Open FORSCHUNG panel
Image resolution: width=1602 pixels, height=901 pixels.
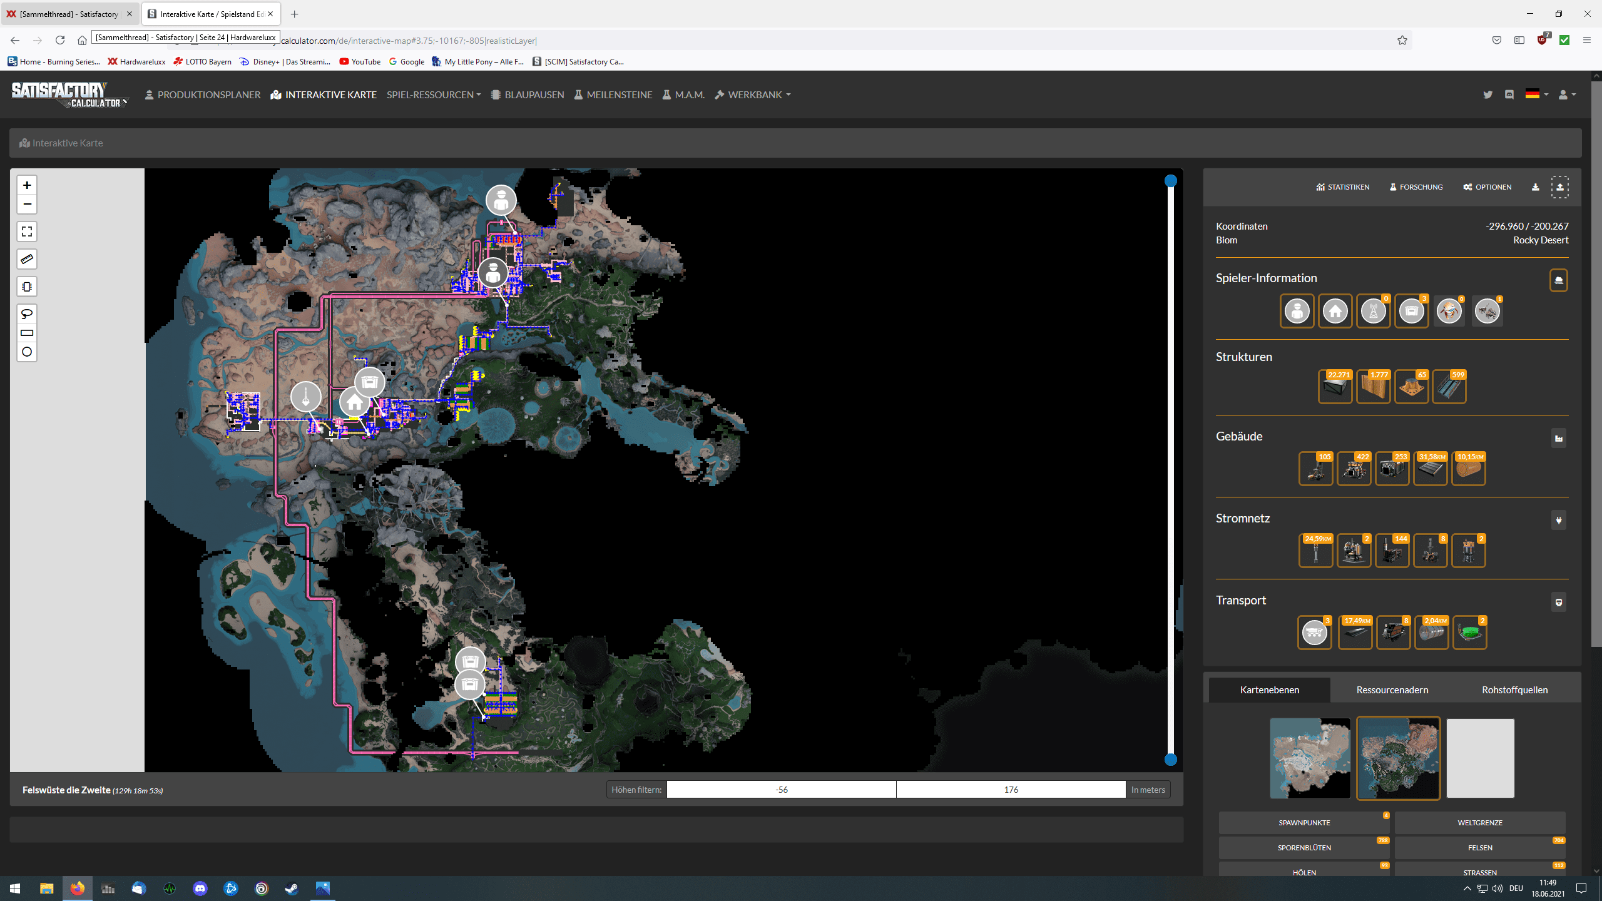tap(1416, 187)
